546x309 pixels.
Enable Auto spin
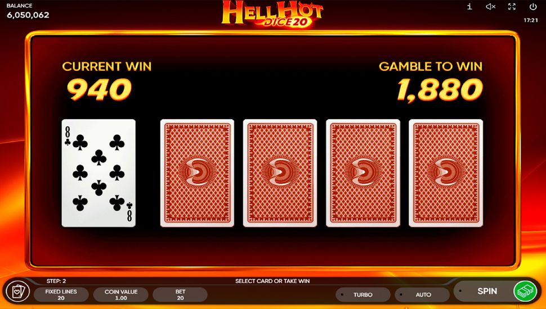click(x=422, y=295)
